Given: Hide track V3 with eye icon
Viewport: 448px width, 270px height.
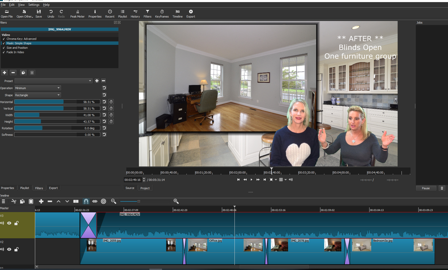Looking at the screenshot, I should (x=9, y=223).
